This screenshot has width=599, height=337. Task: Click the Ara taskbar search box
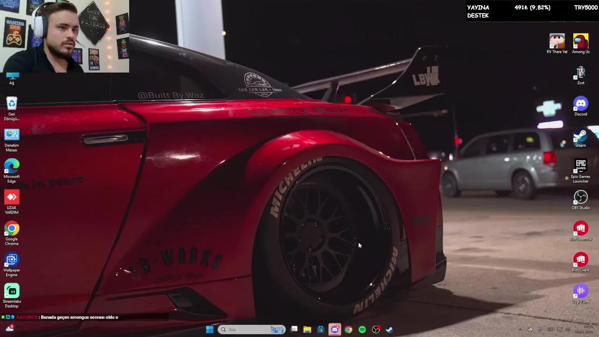tap(251, 330)
